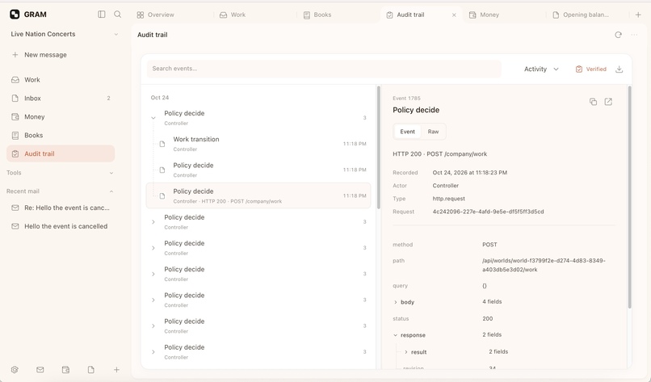The height and width of the screenshot is (382, 651).
Task: Click the request ID 4c242096-227e-4afd value
Action: tap(488, 212)
